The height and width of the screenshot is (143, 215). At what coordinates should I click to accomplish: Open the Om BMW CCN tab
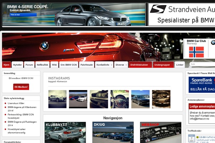(x=69, y=65)
